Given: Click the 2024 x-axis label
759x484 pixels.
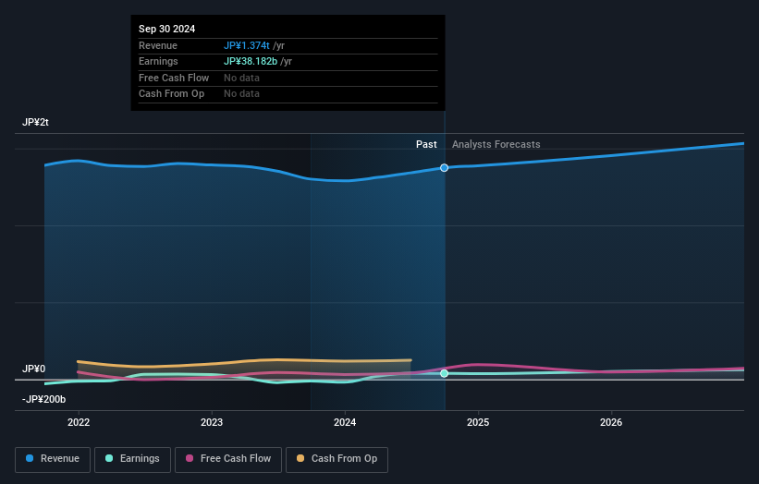Looking at the screenshot, I should pos(345,422).
